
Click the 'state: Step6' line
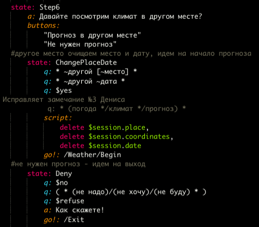click(x=35, y=7)
